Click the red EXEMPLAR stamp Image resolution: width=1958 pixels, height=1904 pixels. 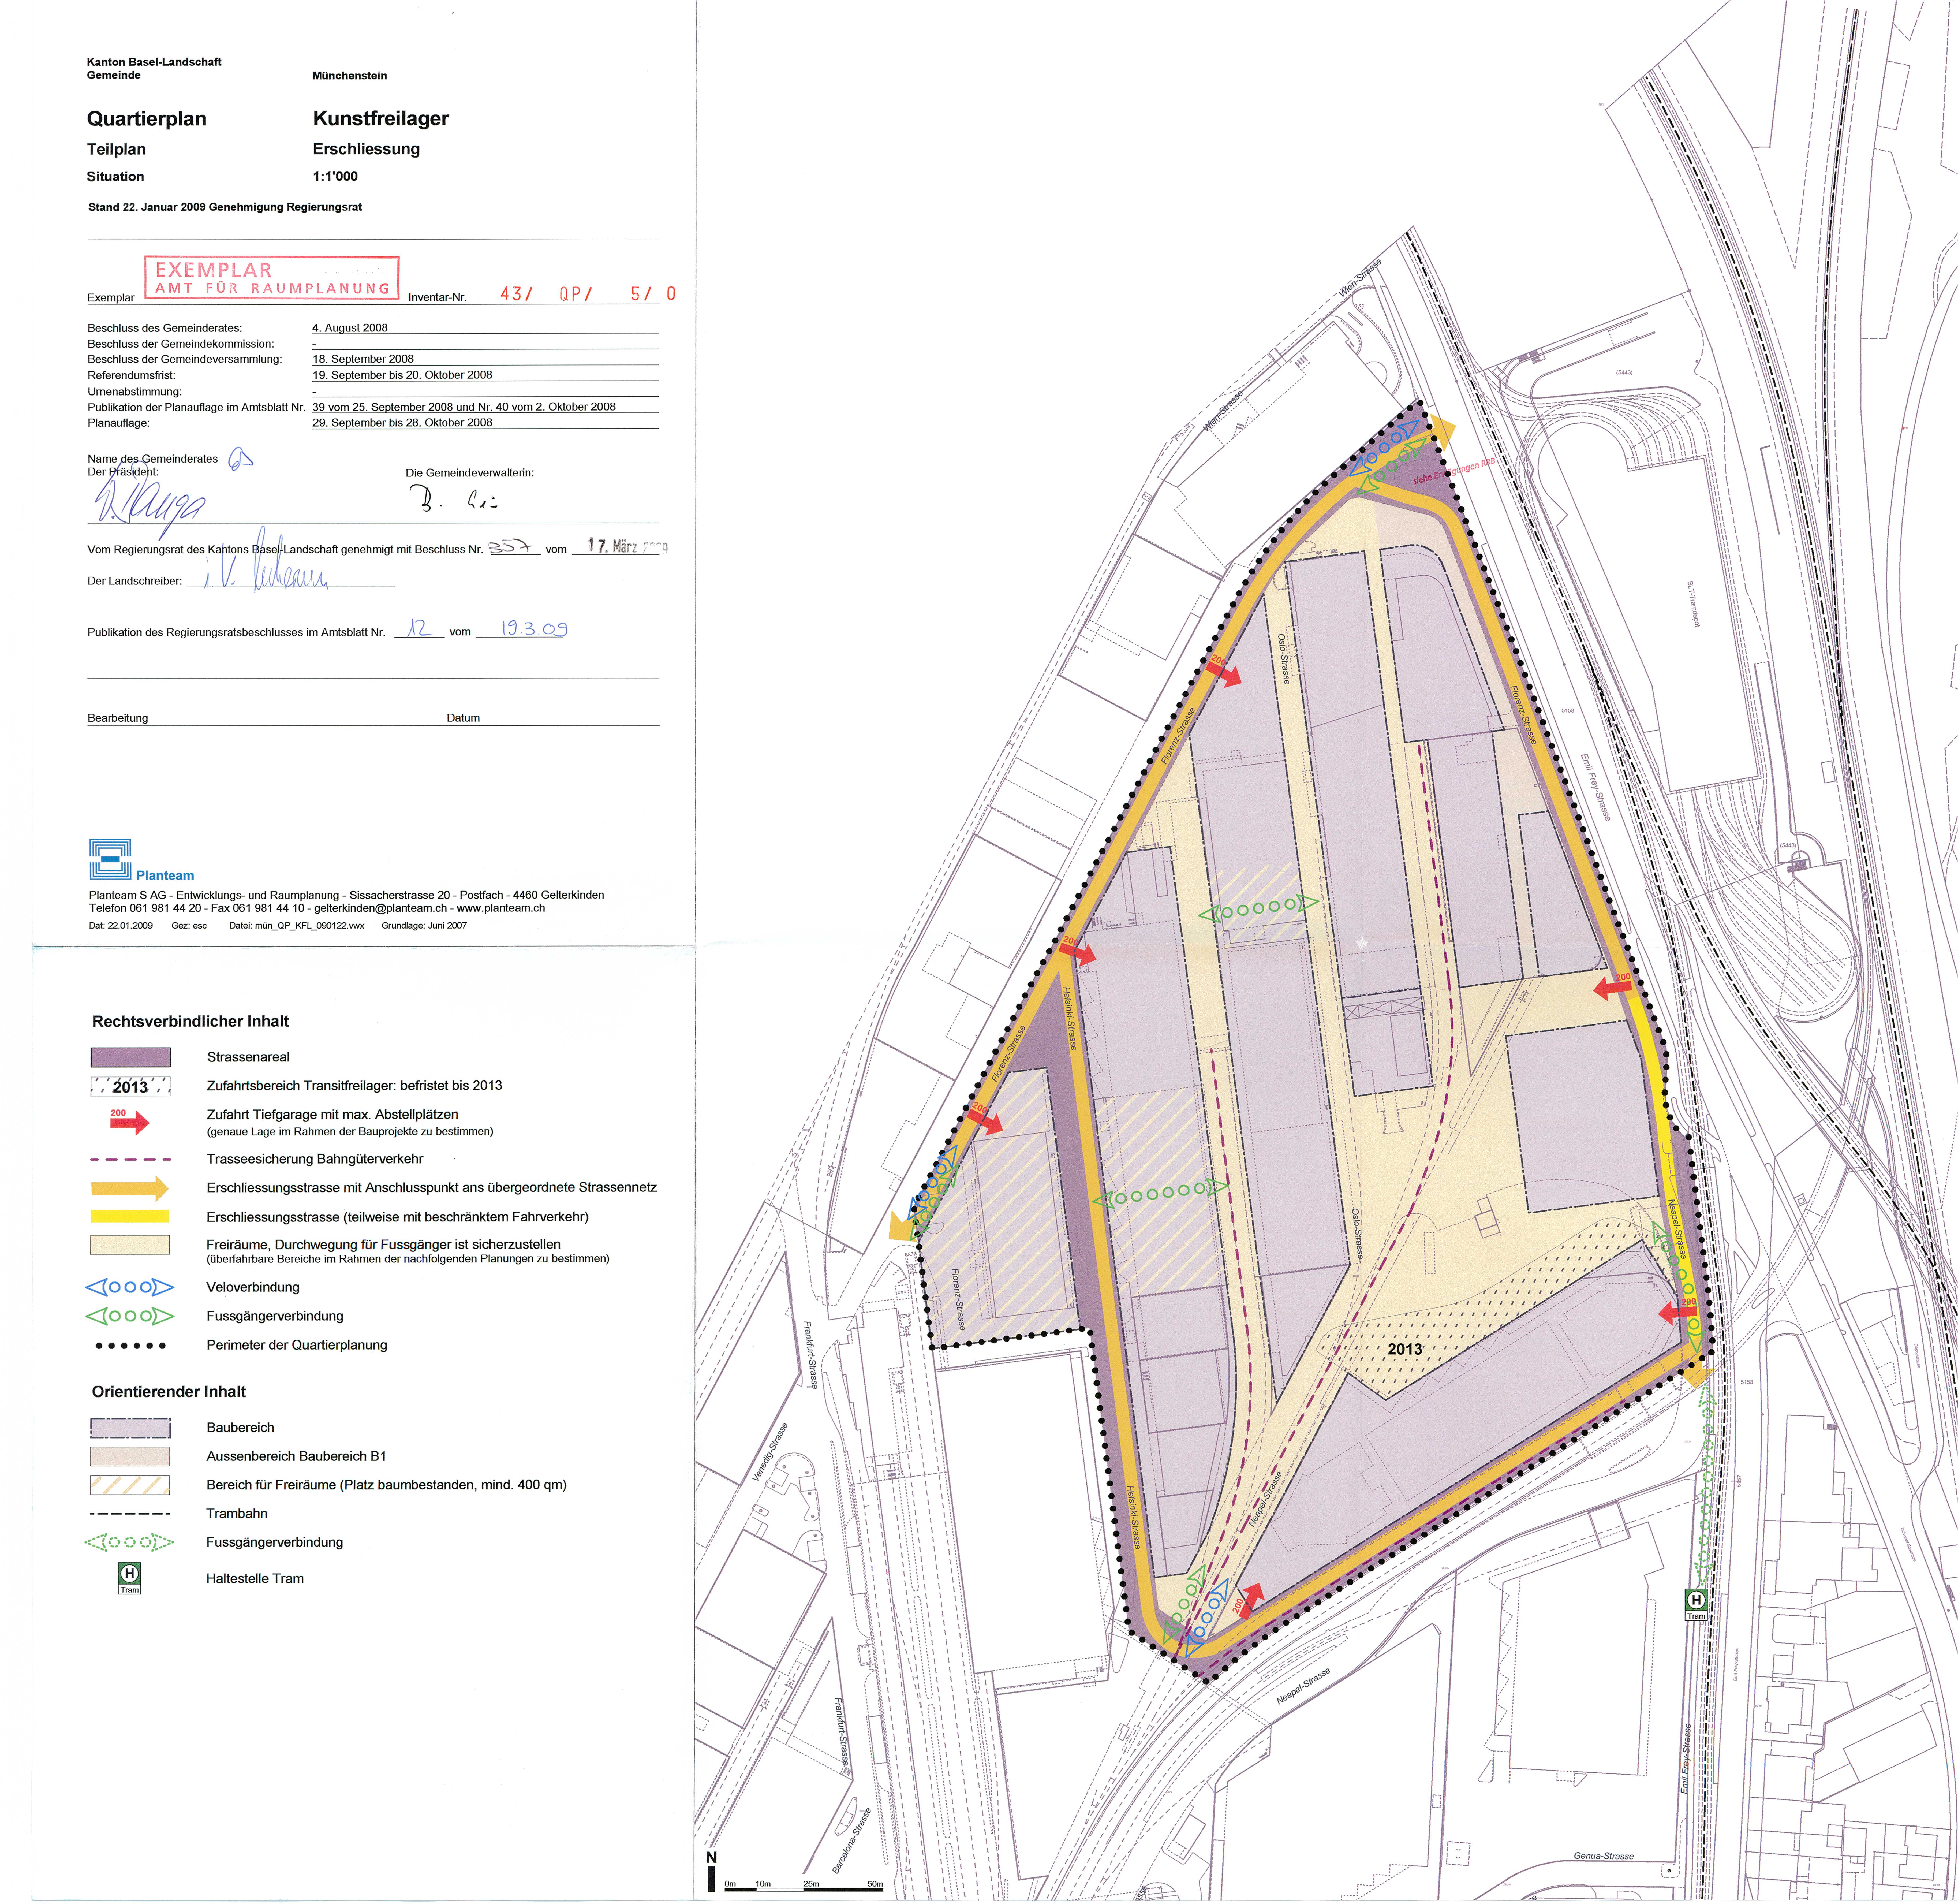click(272, 278)
